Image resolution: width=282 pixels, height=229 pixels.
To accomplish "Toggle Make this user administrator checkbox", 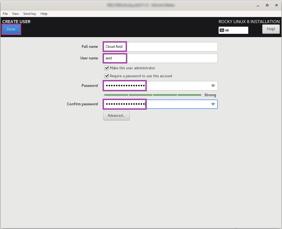I will click(106, 68).
